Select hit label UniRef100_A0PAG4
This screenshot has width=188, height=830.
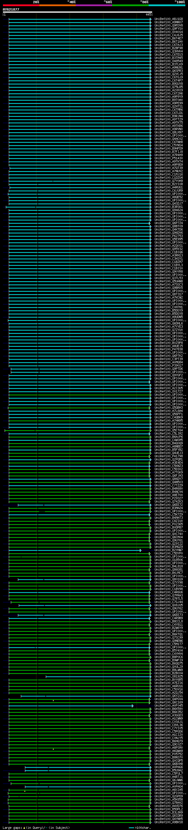click(169, 786)
